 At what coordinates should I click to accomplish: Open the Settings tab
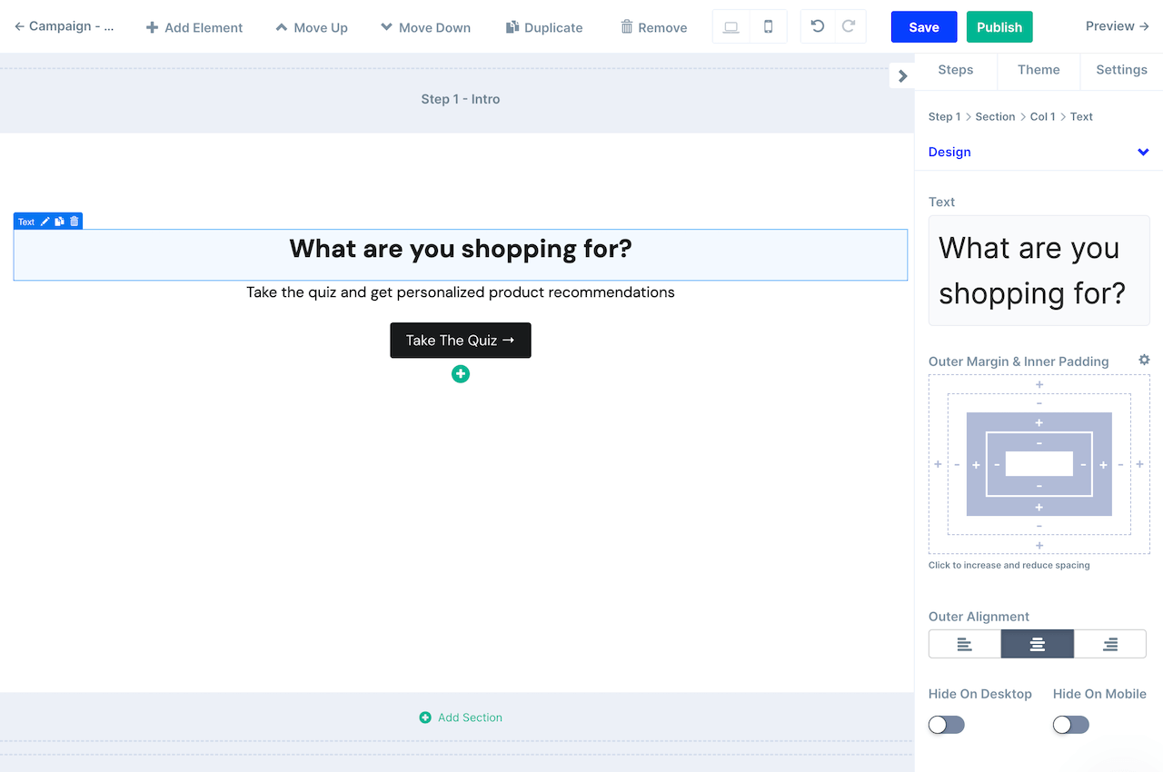pyautogui.click(x=1121, y=70)
